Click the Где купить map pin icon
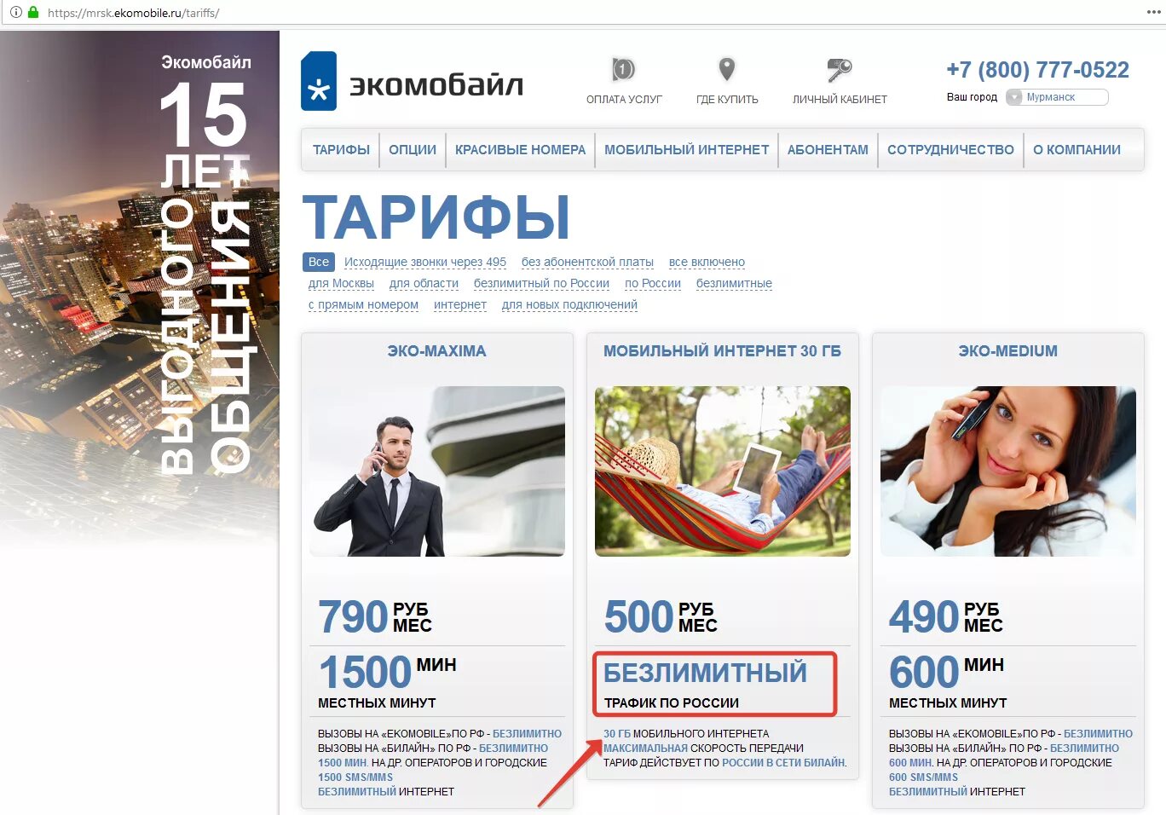1166x815 pixels. tap(726, 69)
